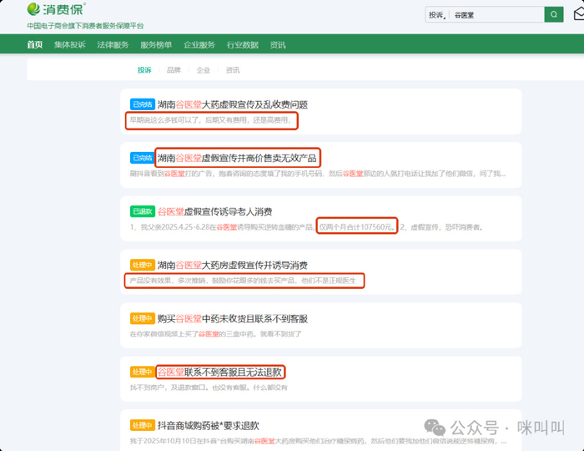Open complaint 湖南谷医堂大药房虚假宣传并诱导消费
Viewport: 584px width, 451px height.
tap(233, 266)
